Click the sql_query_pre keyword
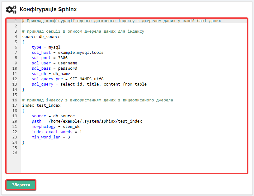 pyautogui.click(x=47, y=79)
